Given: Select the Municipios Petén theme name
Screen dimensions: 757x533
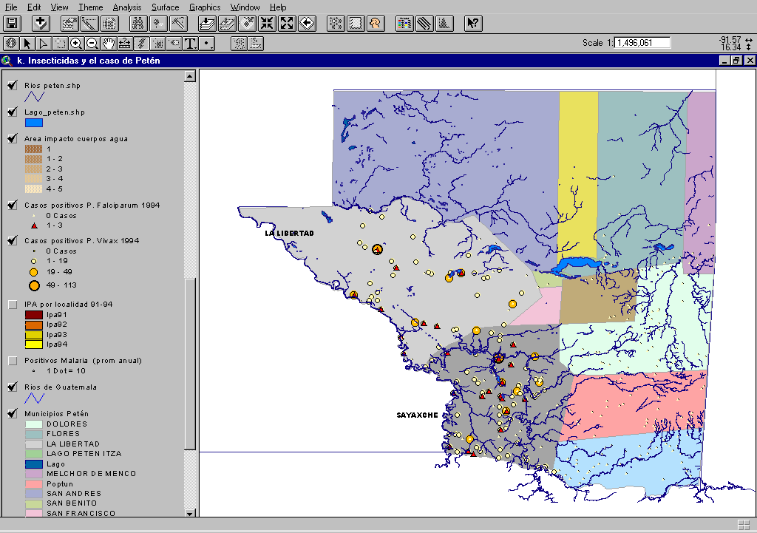Looking at the screenshot, I should click(x=56, y=414).
